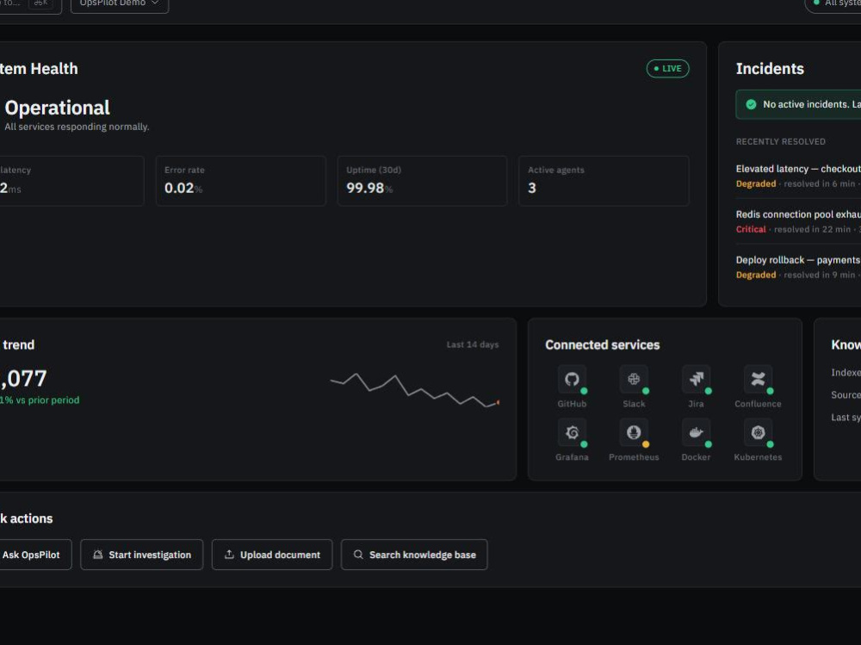861x645 pixels.
Task: Click the Upload document button
Action: 272,555
